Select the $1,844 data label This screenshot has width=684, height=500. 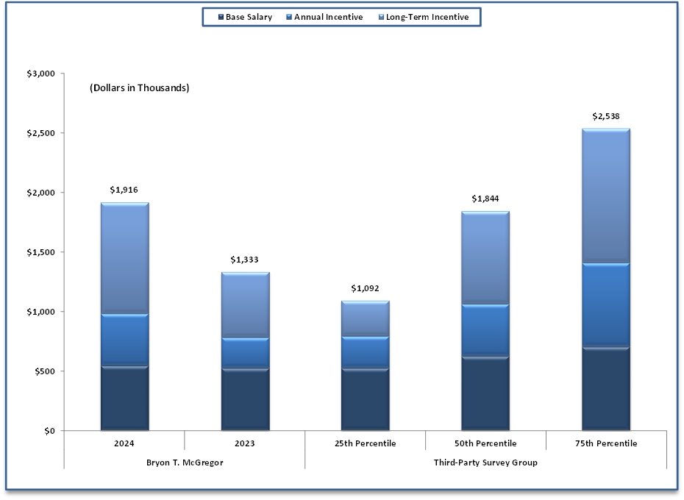[x=485, y=199]
